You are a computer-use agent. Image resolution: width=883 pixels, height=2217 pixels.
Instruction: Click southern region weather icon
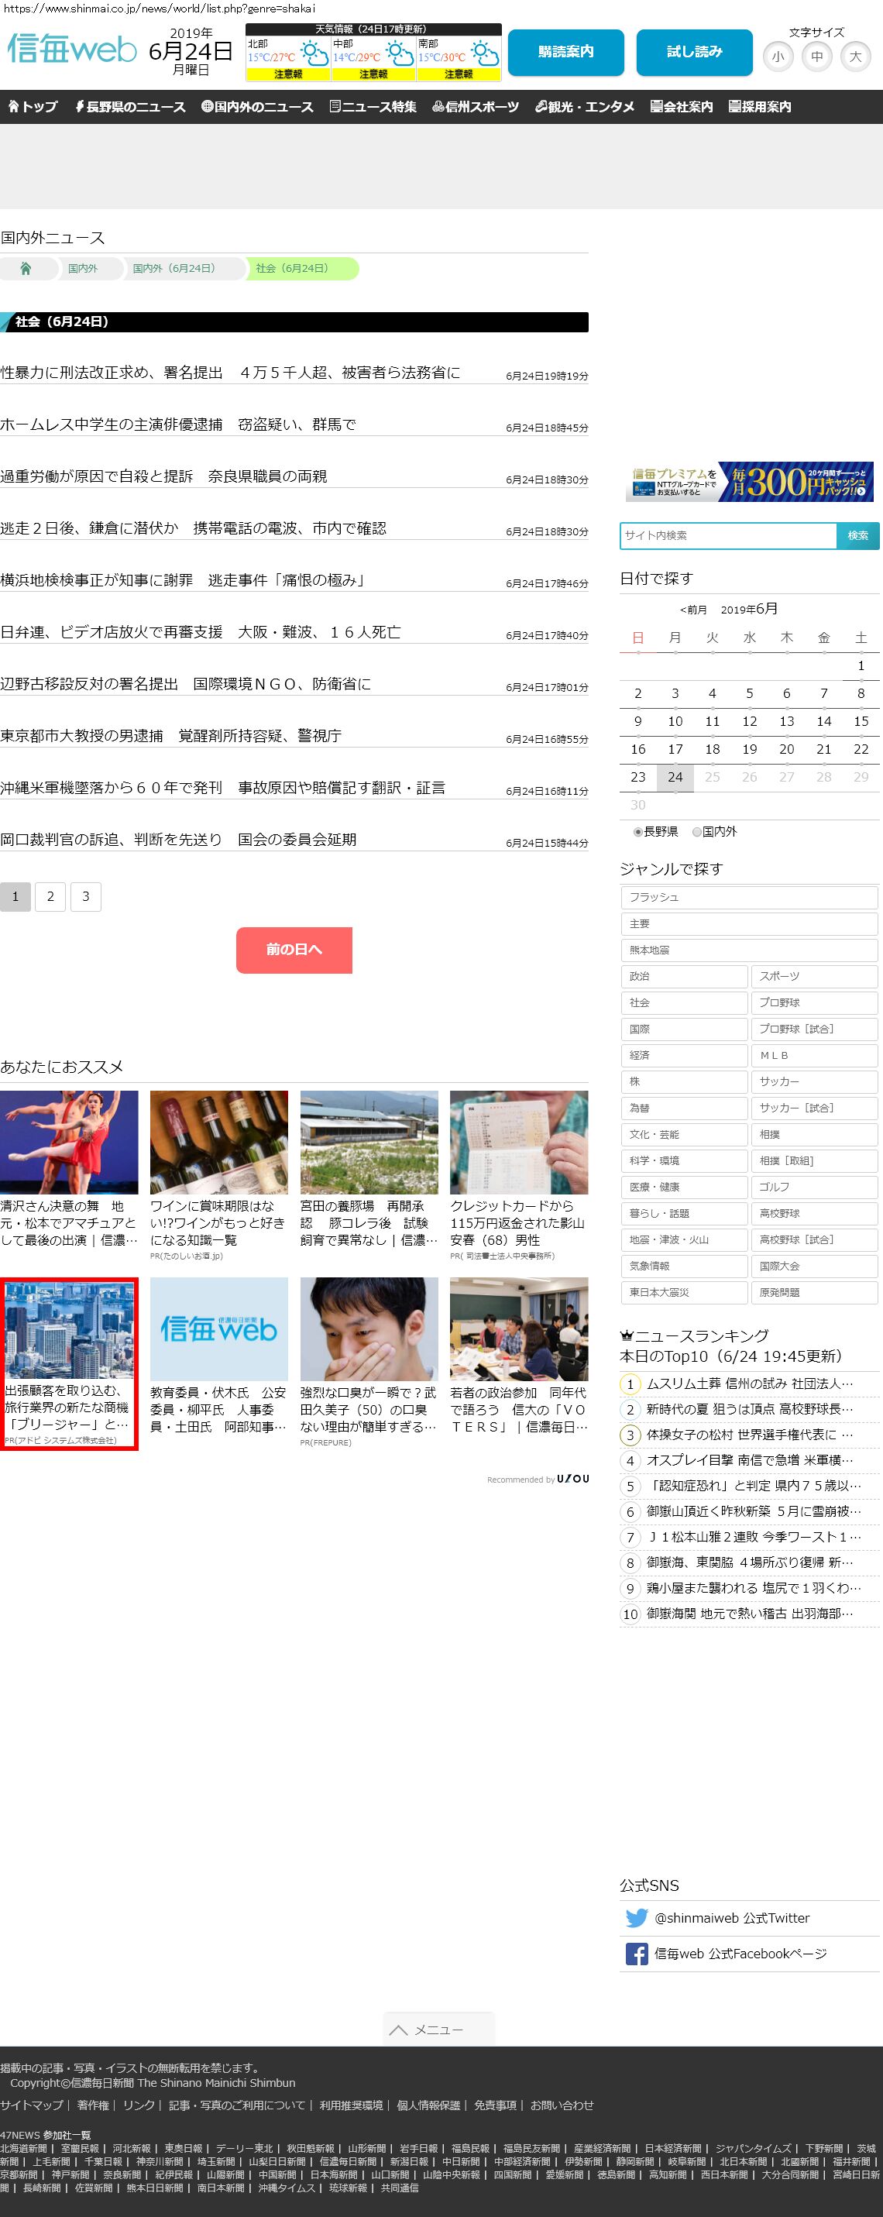485,55
